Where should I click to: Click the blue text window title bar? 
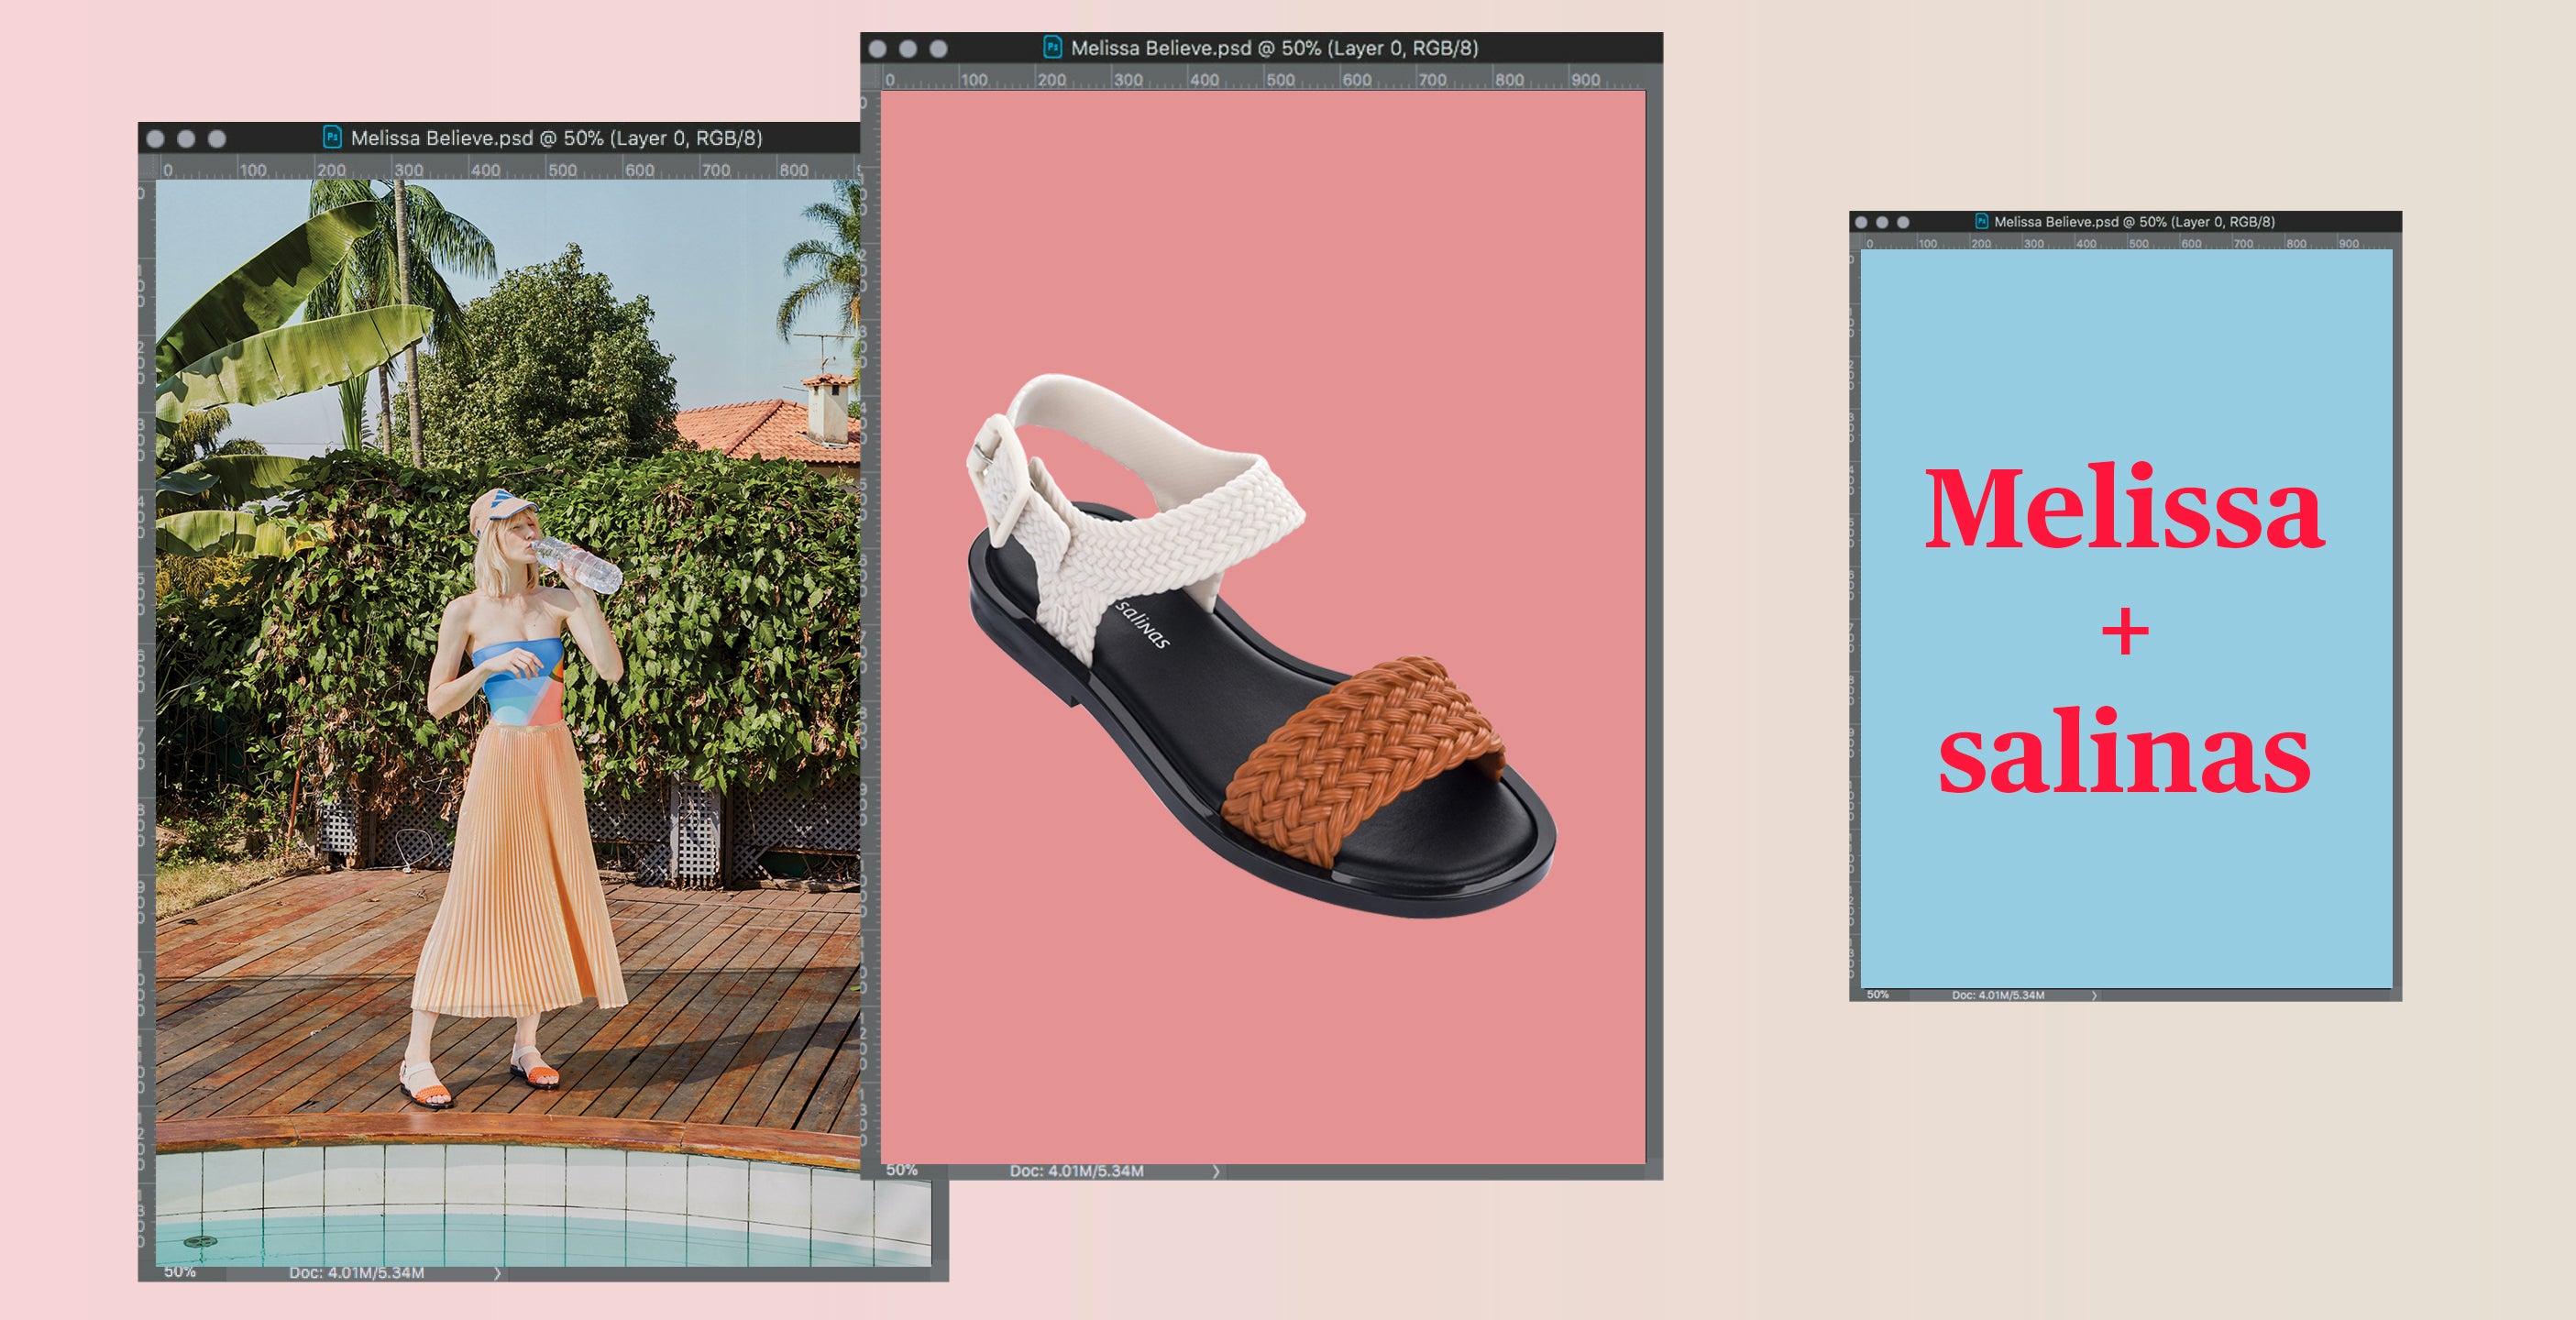pyautogui.click(x=2134, y=222)
